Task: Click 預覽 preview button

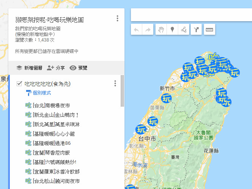Action: coord(78,68)
